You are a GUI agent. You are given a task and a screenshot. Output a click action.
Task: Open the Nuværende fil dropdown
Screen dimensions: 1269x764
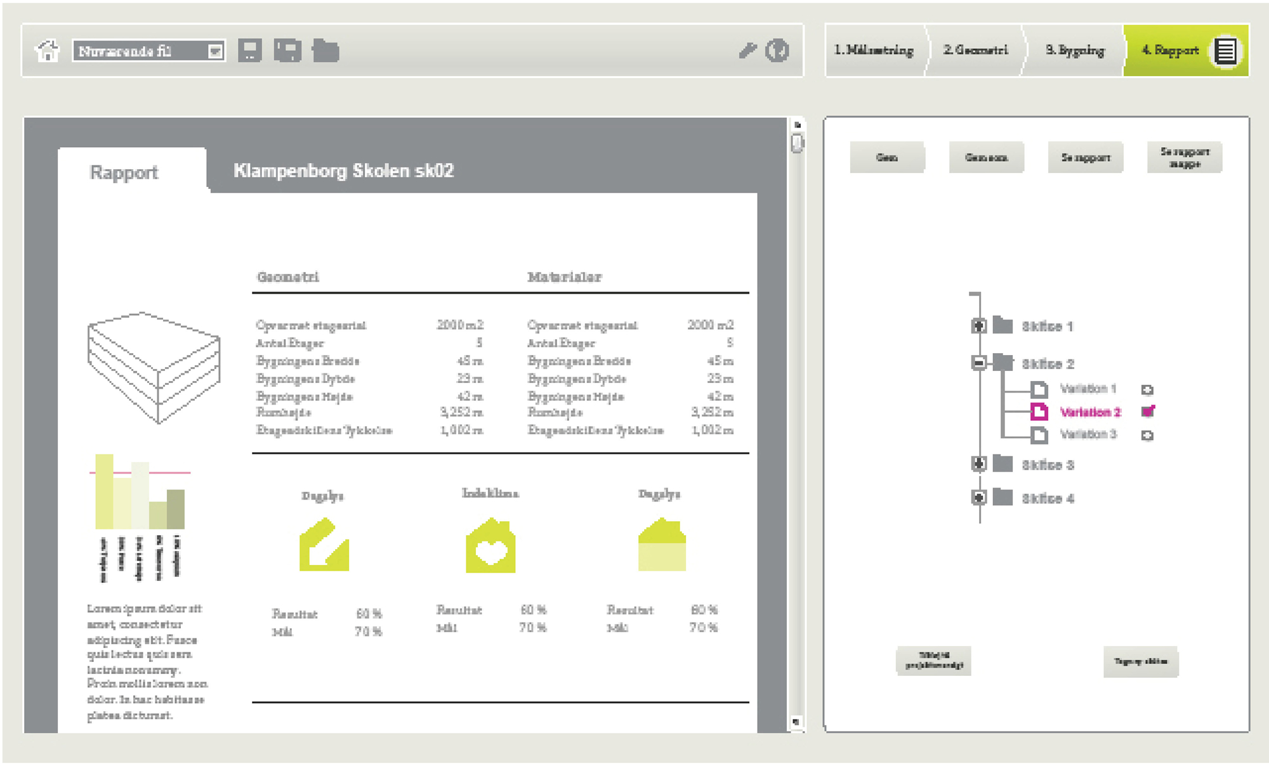215,51
